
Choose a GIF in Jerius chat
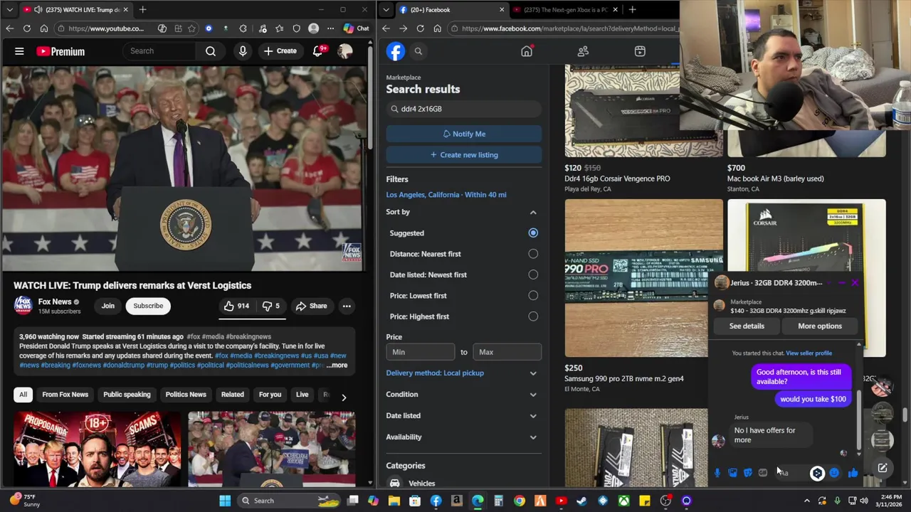tap(763, 473)
